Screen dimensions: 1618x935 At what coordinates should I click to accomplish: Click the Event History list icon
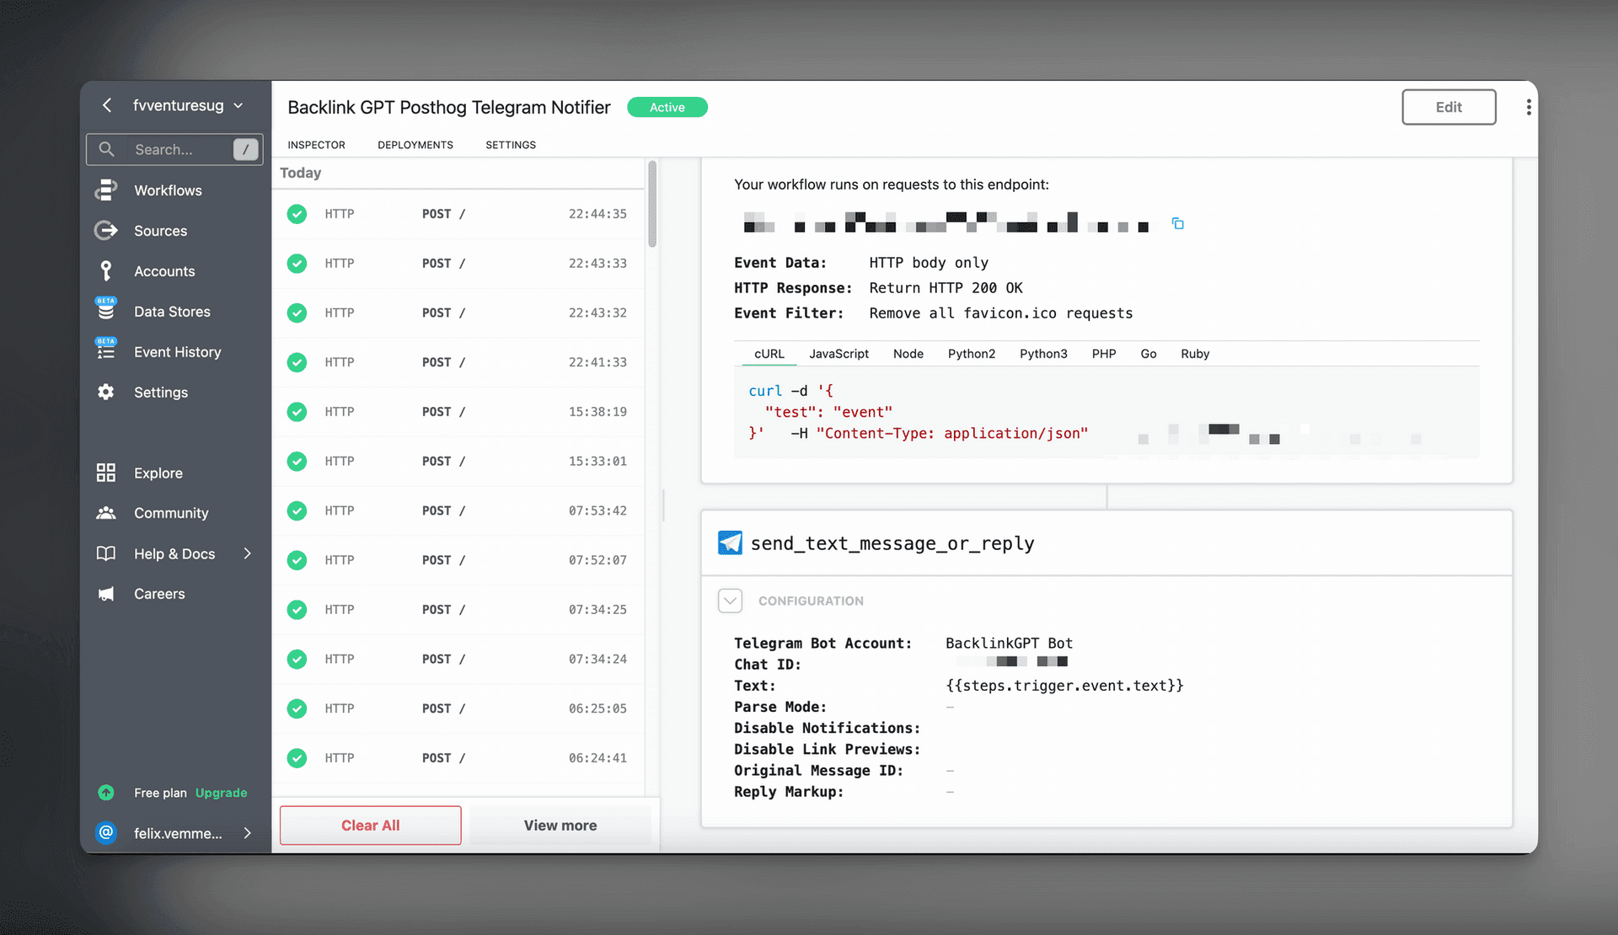106,351
